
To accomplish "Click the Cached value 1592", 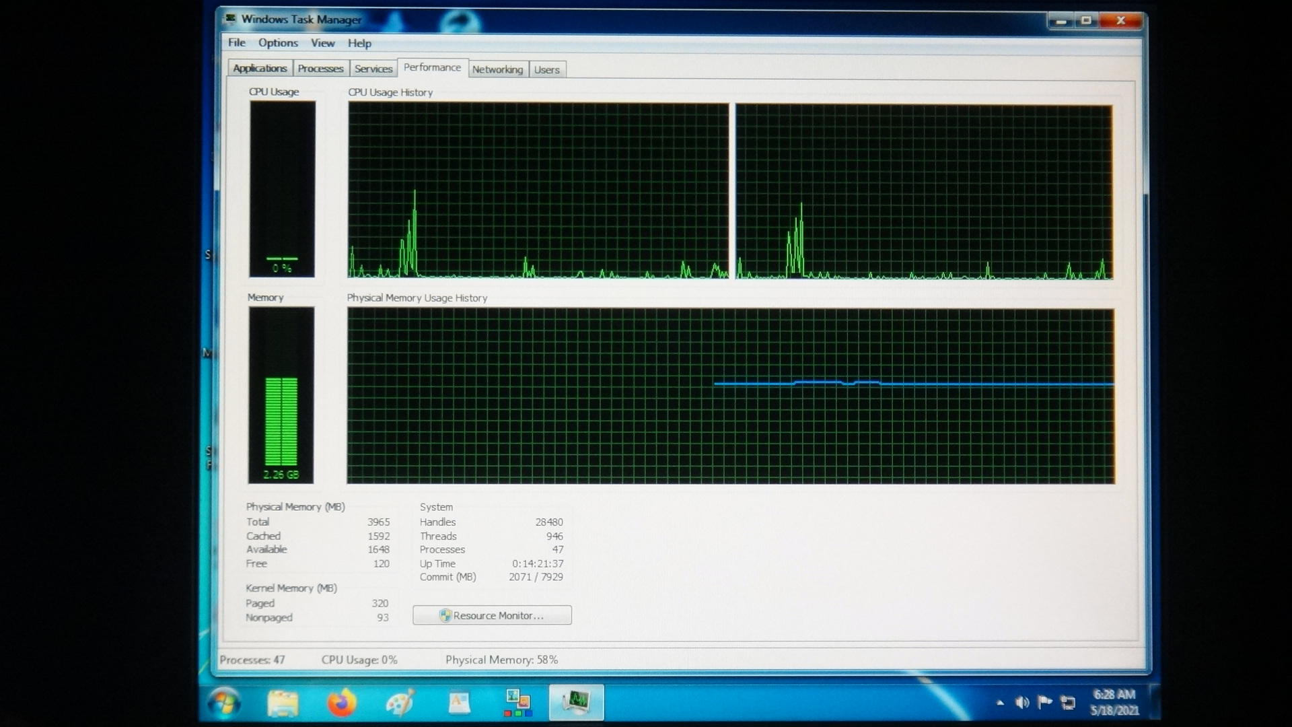I will click(x=378, y=536).
